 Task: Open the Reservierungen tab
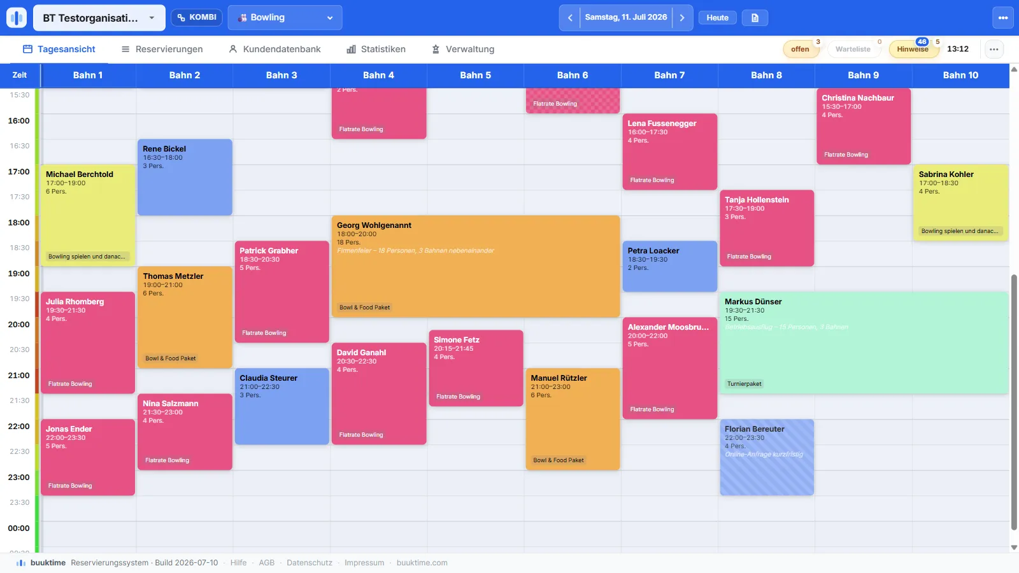coord(162,49)
